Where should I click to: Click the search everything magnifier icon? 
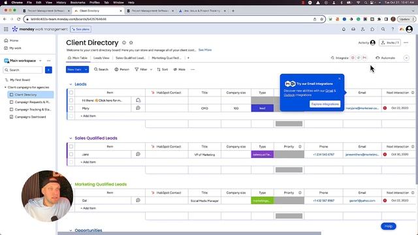(x=383, y=29)
